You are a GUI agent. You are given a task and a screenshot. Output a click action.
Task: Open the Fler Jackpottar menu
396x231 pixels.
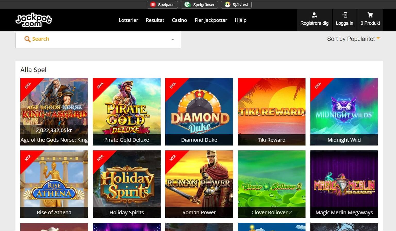(x=211, y=20)
